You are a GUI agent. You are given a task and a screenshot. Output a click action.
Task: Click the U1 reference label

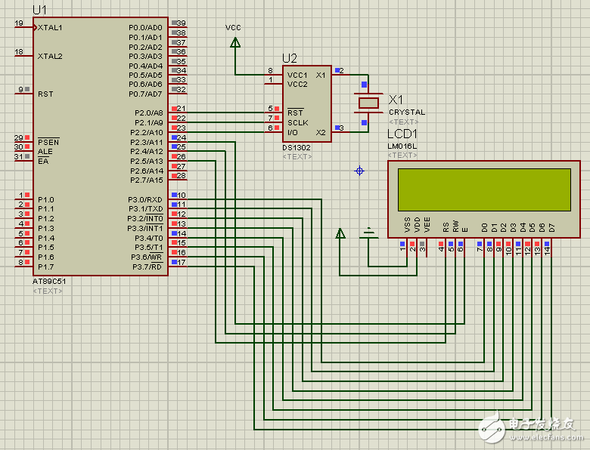click(40, 10)
